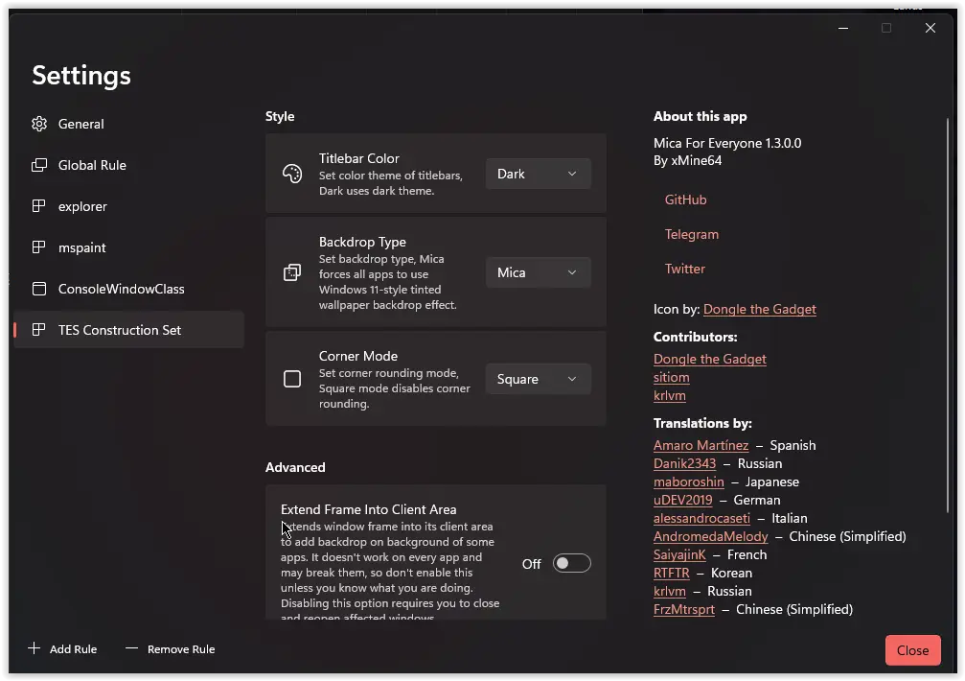Click the plus icon for Add Rule

pos(34,647)
